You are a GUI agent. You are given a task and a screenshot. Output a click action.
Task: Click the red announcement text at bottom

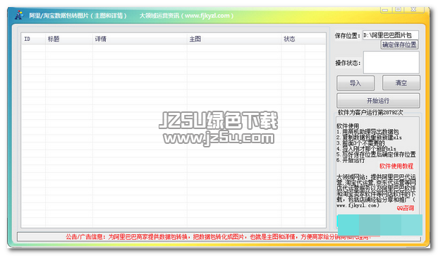218,237
